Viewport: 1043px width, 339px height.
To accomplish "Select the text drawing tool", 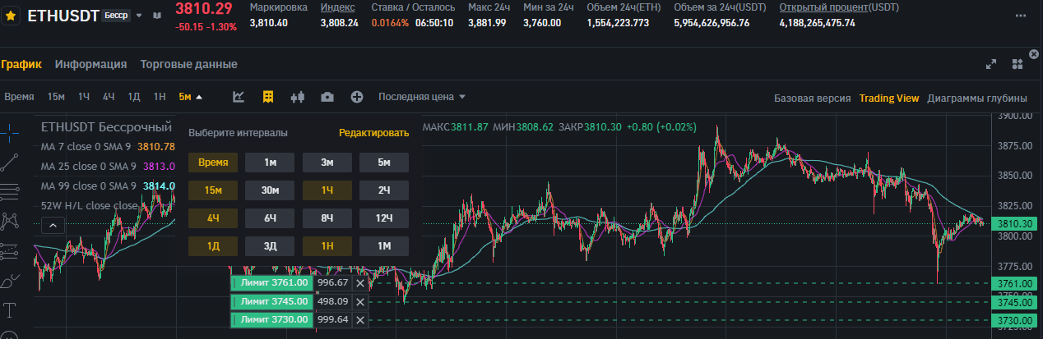I will 11,309.
